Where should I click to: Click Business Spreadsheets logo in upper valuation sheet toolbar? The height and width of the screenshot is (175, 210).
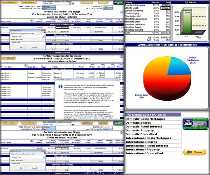(118, 3)
